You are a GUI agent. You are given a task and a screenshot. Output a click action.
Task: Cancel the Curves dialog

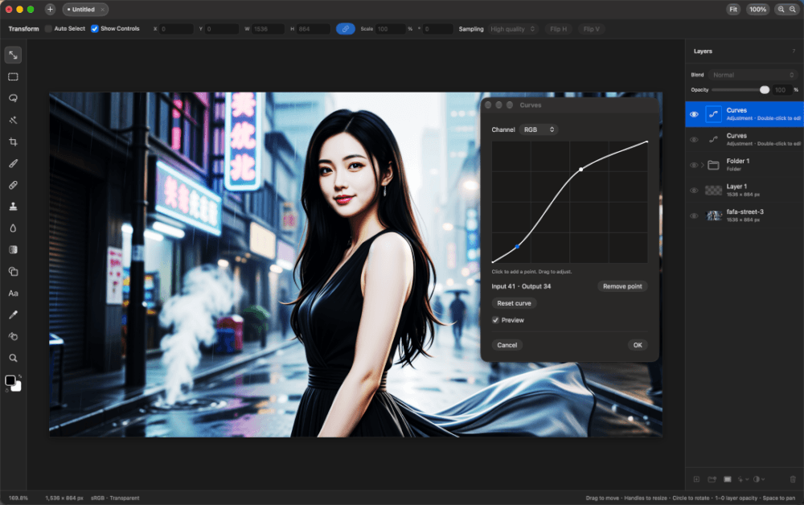coord(507,345)
